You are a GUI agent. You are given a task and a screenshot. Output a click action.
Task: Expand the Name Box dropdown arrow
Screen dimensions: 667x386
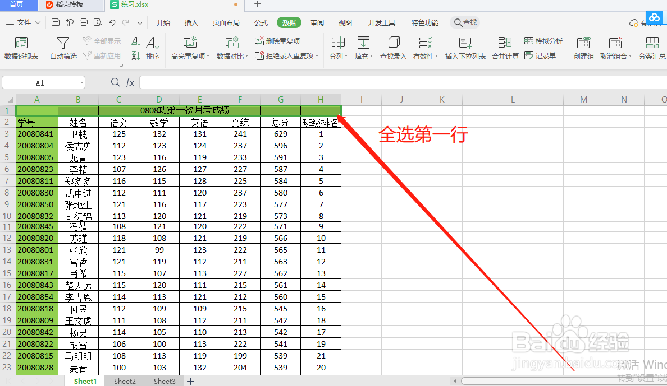tap(81, 83)
